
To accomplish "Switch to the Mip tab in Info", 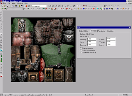I will (86, 31).
